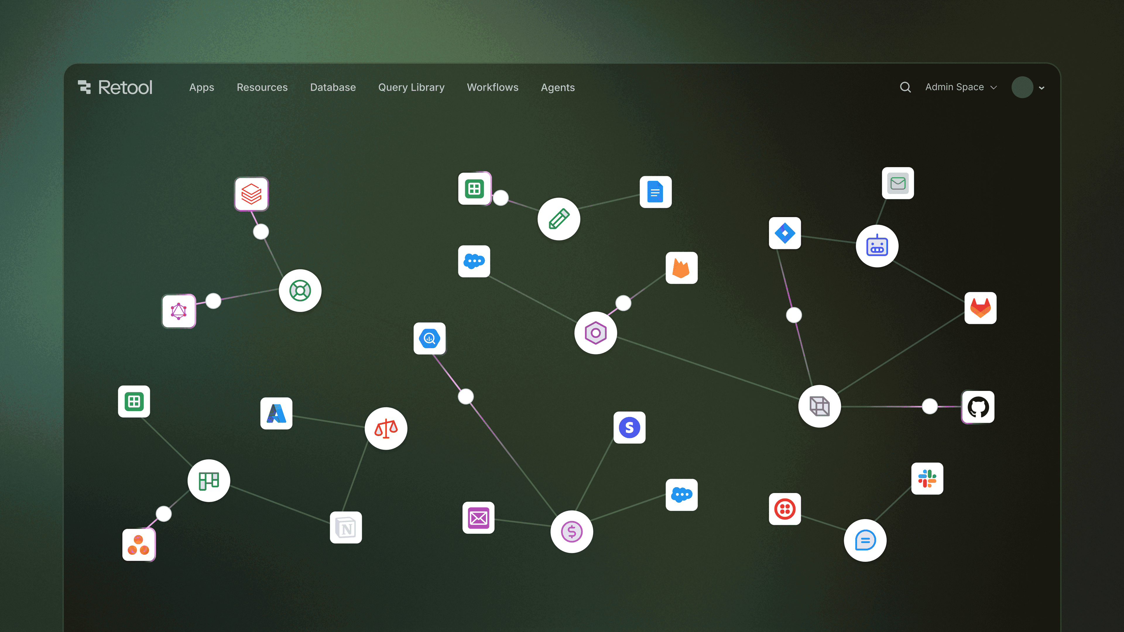Click the Google Docs blue document icon
Viewport: 1124px width, 632px height.
tap(655, 192)
